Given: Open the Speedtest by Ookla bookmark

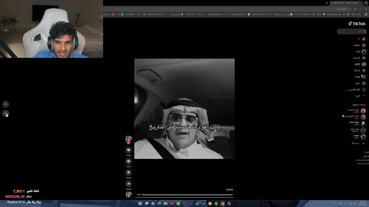Looking at the screenshot, I should coord(218,14).
